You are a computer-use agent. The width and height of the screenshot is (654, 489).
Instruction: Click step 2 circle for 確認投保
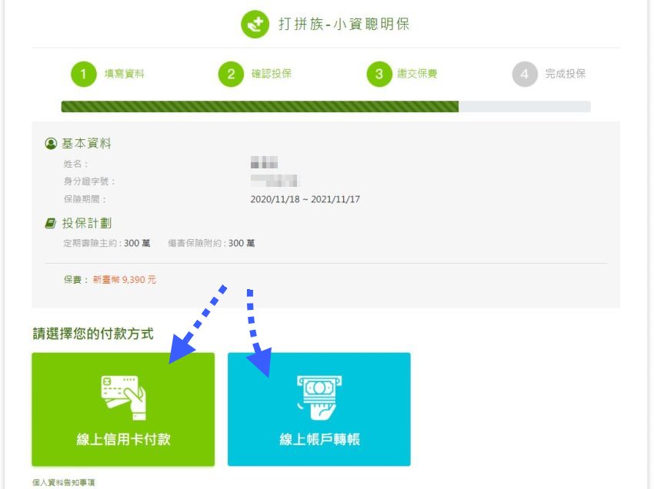(x=231, y=75)
